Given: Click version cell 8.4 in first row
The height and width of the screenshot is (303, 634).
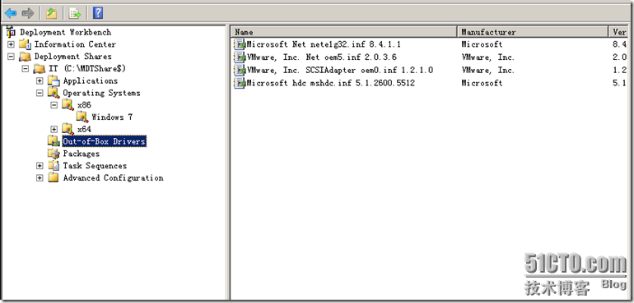Looking at the screenshot, I should coord(619,44).
